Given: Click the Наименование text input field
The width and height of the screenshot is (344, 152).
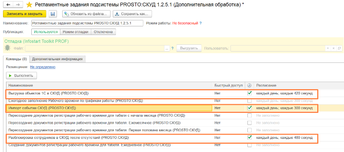Looking at the screenshot, I should point(87,23).
